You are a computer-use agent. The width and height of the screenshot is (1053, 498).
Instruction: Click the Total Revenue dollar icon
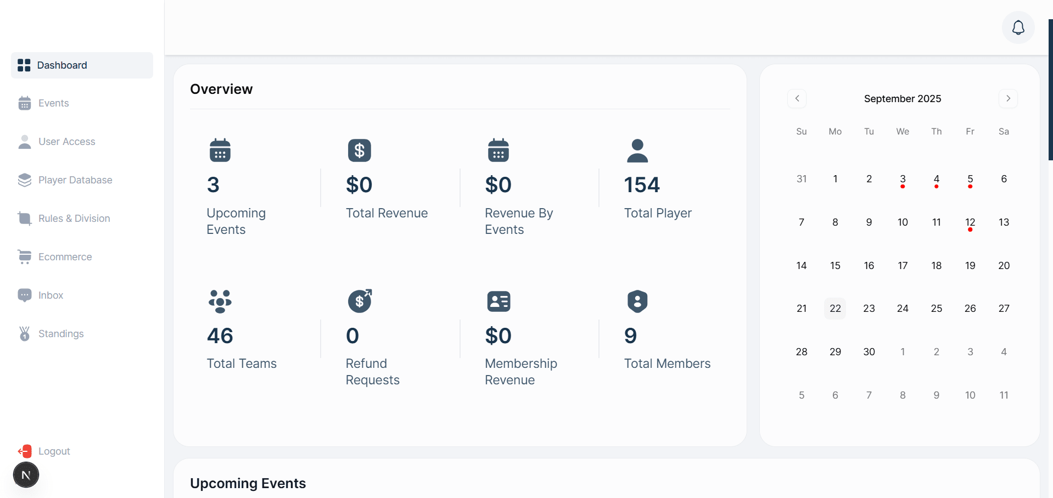(359, 150)
